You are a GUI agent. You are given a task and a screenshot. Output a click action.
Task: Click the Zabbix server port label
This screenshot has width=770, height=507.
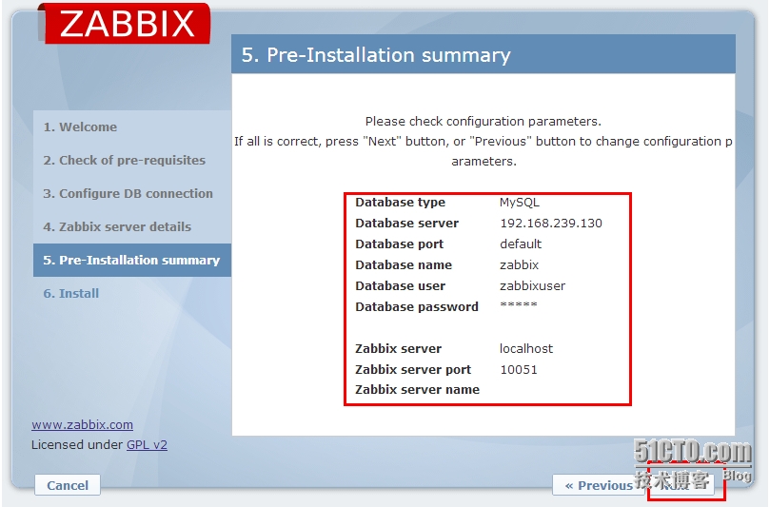pos(413,370)
